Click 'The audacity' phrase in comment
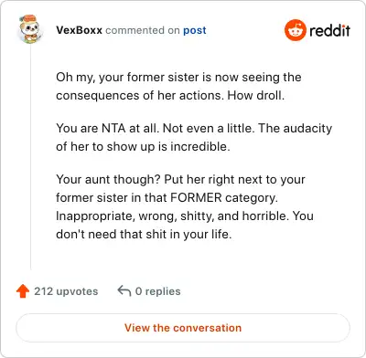Image resolution: width=366 pixels, height=358 pixels. 296,129
